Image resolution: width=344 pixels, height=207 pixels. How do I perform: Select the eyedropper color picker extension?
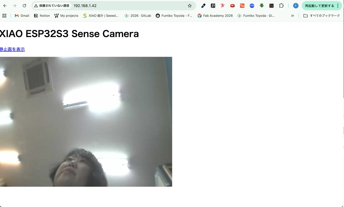203,5
